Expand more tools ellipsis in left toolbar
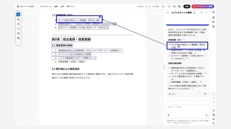This screenshot has width=231, height=129. (x=18, y=42)
